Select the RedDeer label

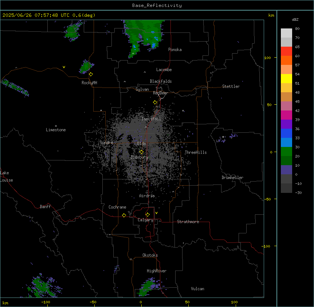[x=160, y=93]
